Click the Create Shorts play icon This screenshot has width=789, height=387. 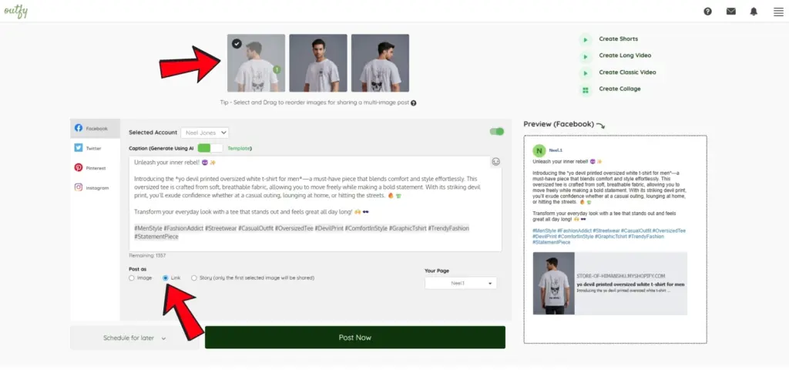pos(586,40)
